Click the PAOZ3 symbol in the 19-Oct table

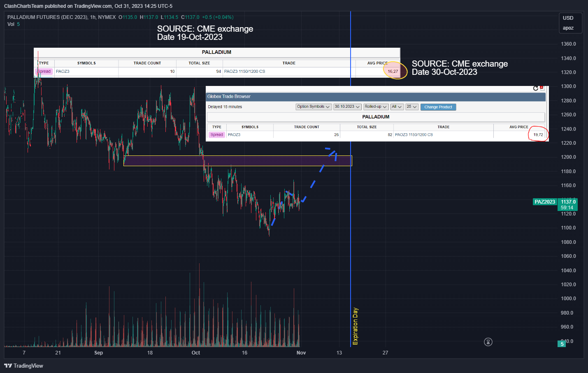click(x=63, y=71)
